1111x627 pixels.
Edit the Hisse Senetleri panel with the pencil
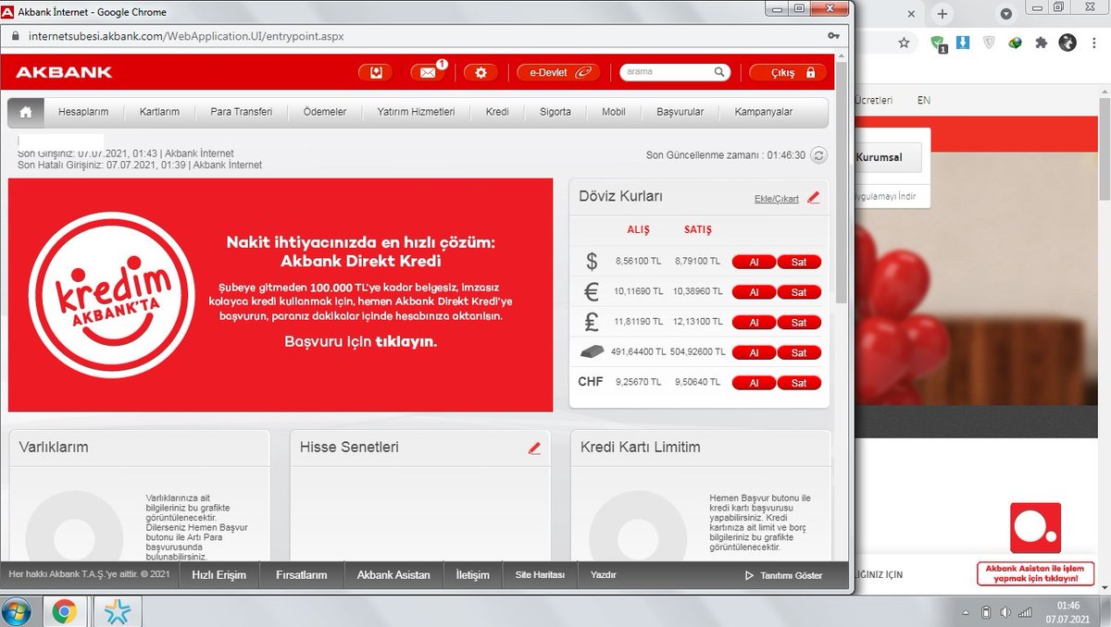point(534,448)
